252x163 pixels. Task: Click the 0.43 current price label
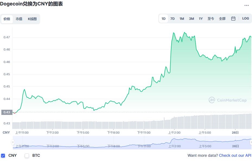point(6,112)
